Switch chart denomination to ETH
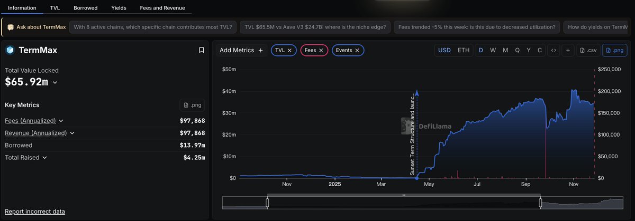 pyautogui.click(x=463, y=50)
